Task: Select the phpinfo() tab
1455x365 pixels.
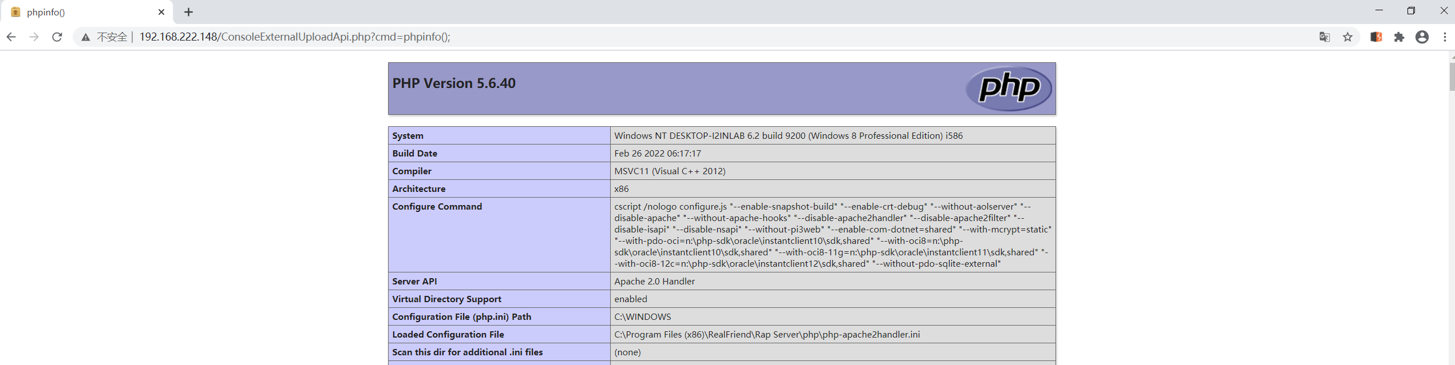Action: (87, 12)
